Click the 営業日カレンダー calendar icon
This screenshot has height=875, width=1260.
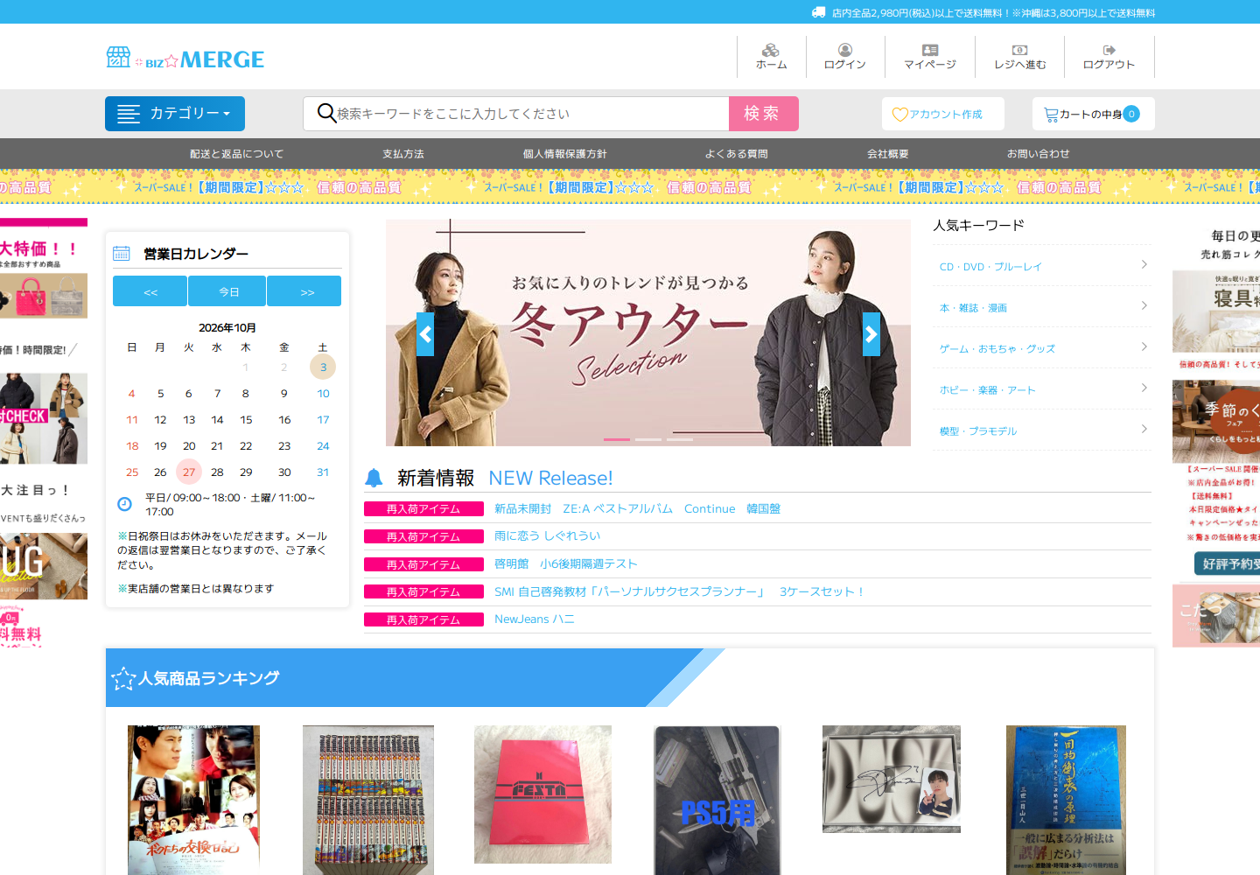(x=122, y=254)
